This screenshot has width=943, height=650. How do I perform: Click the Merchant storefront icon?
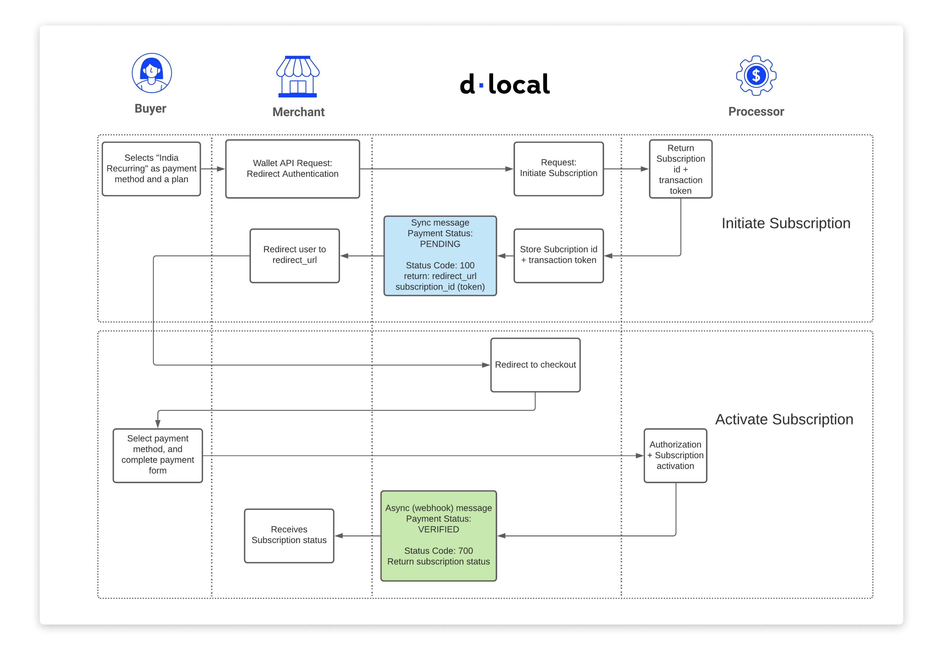point(298,77)
